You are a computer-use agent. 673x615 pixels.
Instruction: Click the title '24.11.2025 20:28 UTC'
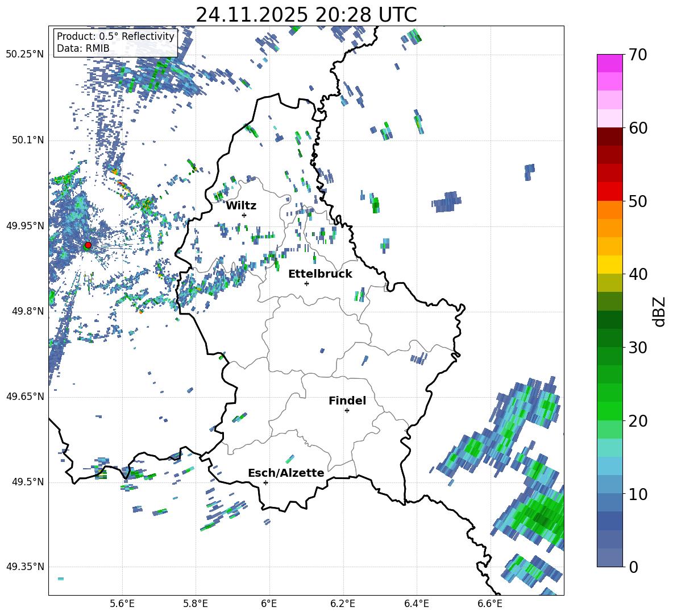[x=306, y=15]
